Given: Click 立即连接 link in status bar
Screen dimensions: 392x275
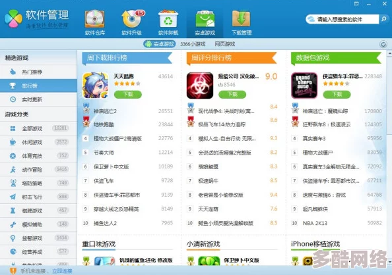Looking at the screenshot, I should coord(62,271).
